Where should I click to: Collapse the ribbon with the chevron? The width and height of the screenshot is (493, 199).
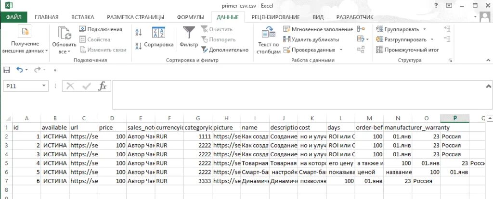coord(488,60)
